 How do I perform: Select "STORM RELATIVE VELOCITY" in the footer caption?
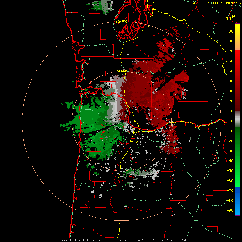point(83,240)
